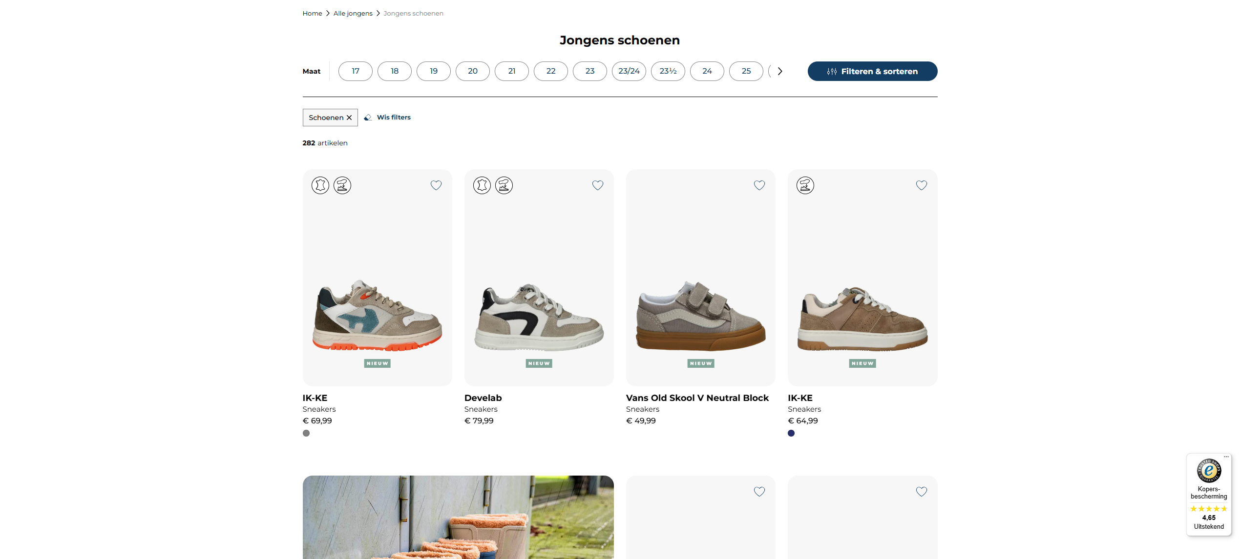The image size is (1240, 559).
Task: Remove the Schoenen filter chip
Action: click(x=349, y=118)
